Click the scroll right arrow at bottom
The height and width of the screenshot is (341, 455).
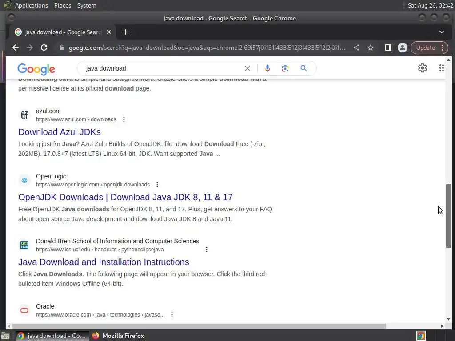442,326
